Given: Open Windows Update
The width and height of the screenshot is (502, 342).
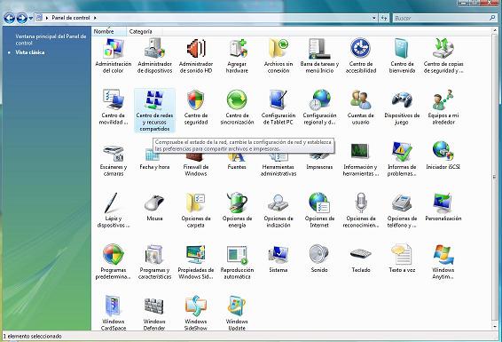Looking at the screenshot, I should (237, 314).
